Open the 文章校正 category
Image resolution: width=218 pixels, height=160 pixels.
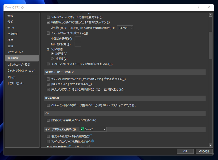point(22,34)
